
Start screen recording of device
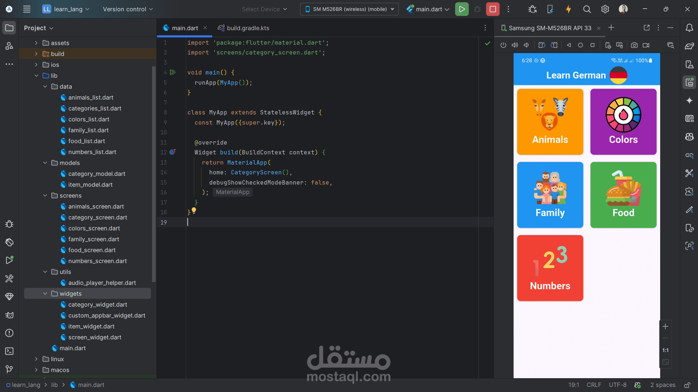[x=646, y=45]
